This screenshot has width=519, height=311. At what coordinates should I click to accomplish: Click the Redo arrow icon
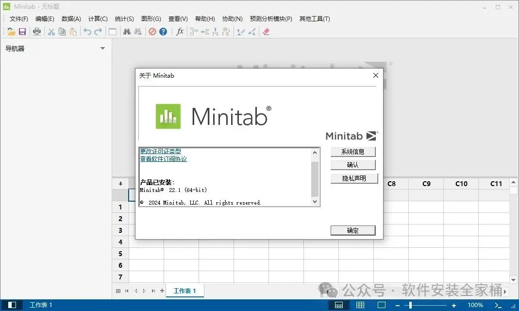click(98, 32)
